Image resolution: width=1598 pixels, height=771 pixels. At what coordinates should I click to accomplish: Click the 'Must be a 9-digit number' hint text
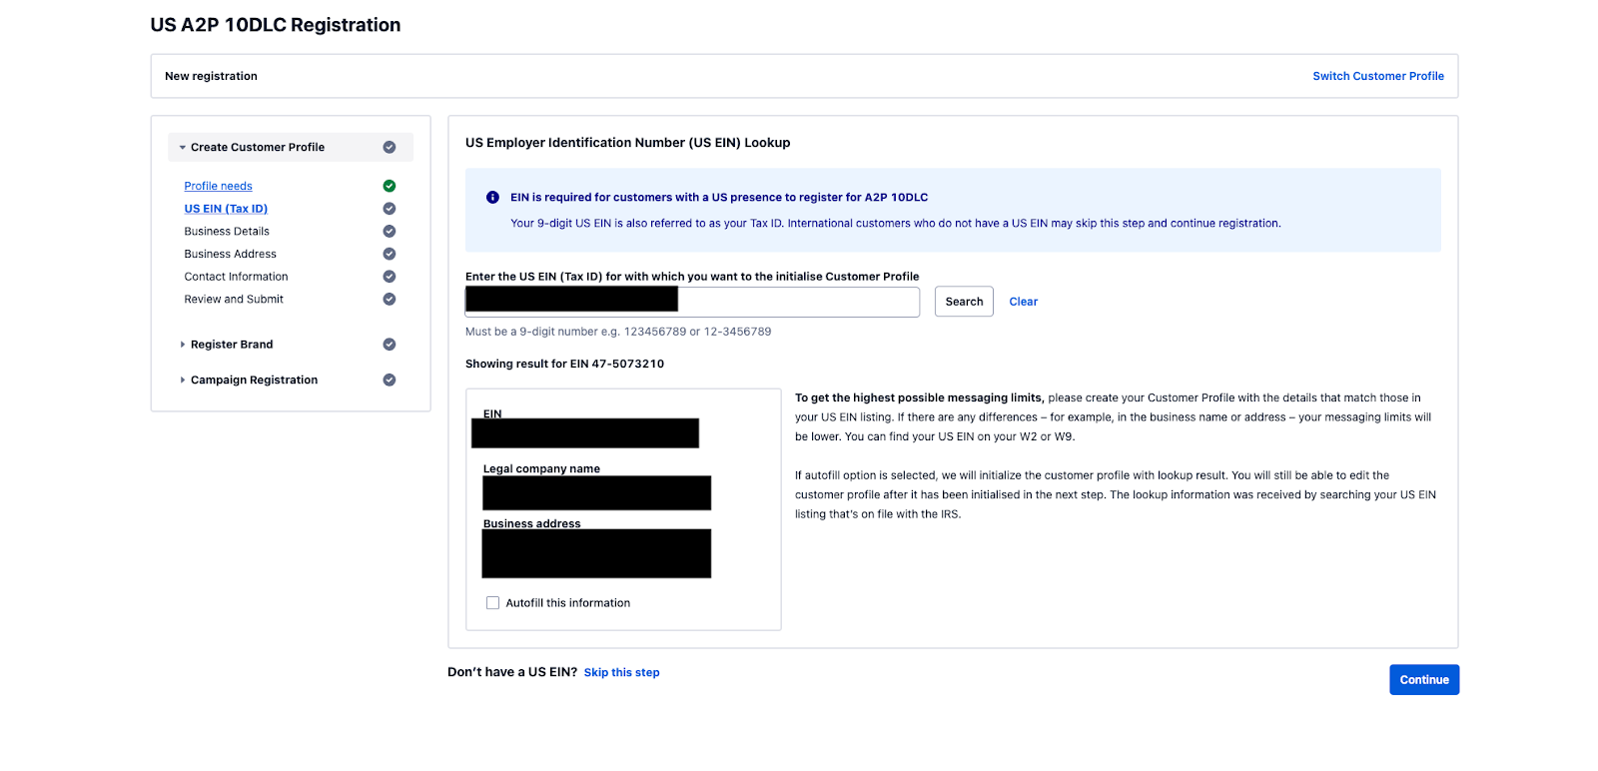[618, 332]
